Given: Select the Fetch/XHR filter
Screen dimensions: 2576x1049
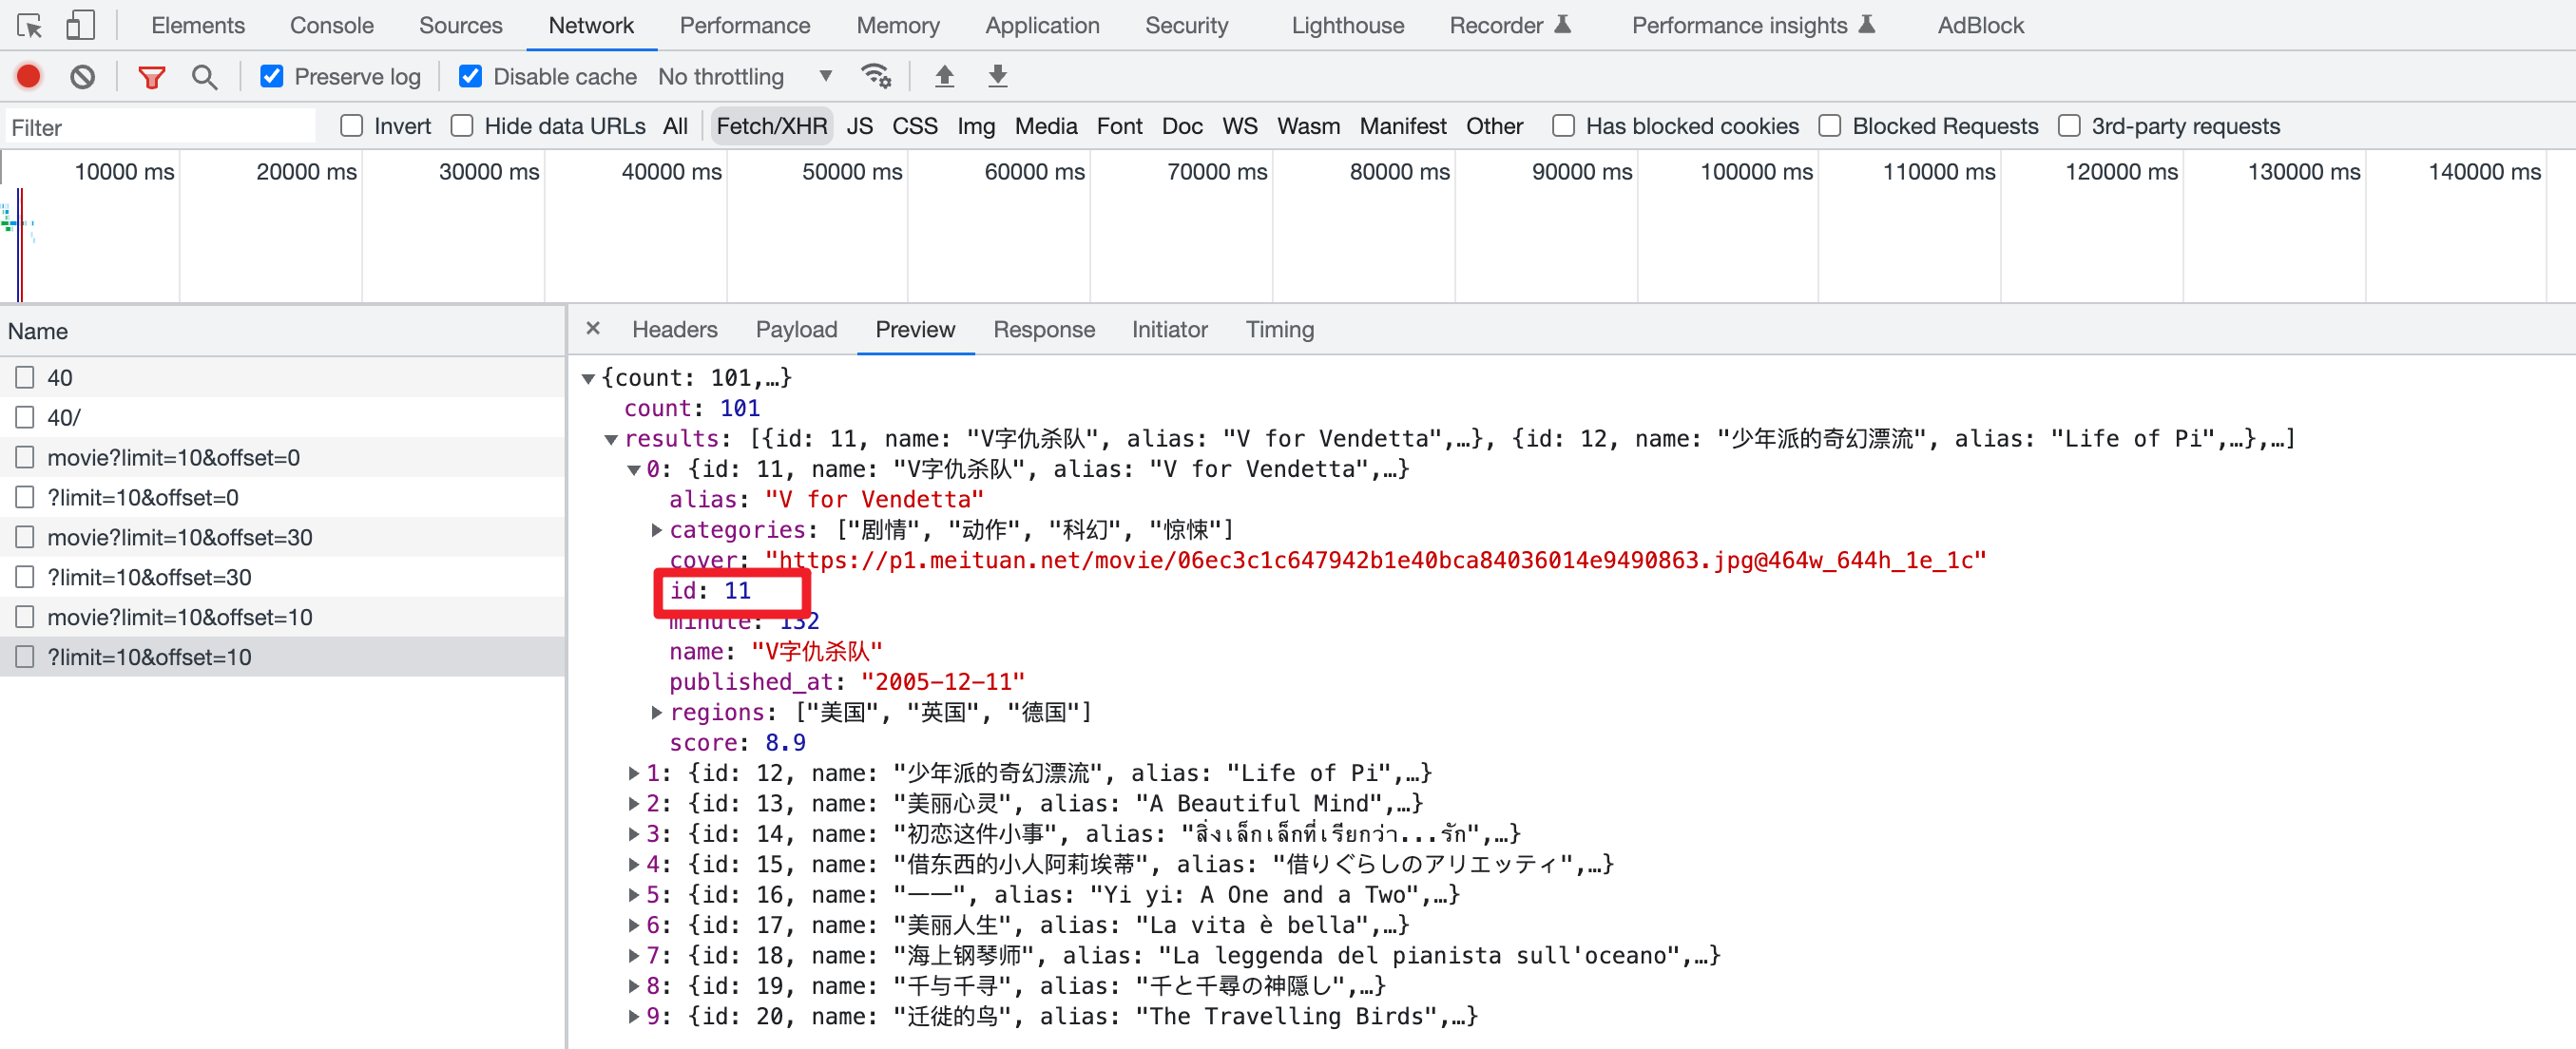Looking at the screenshot, I should click(x=772, y=126).
